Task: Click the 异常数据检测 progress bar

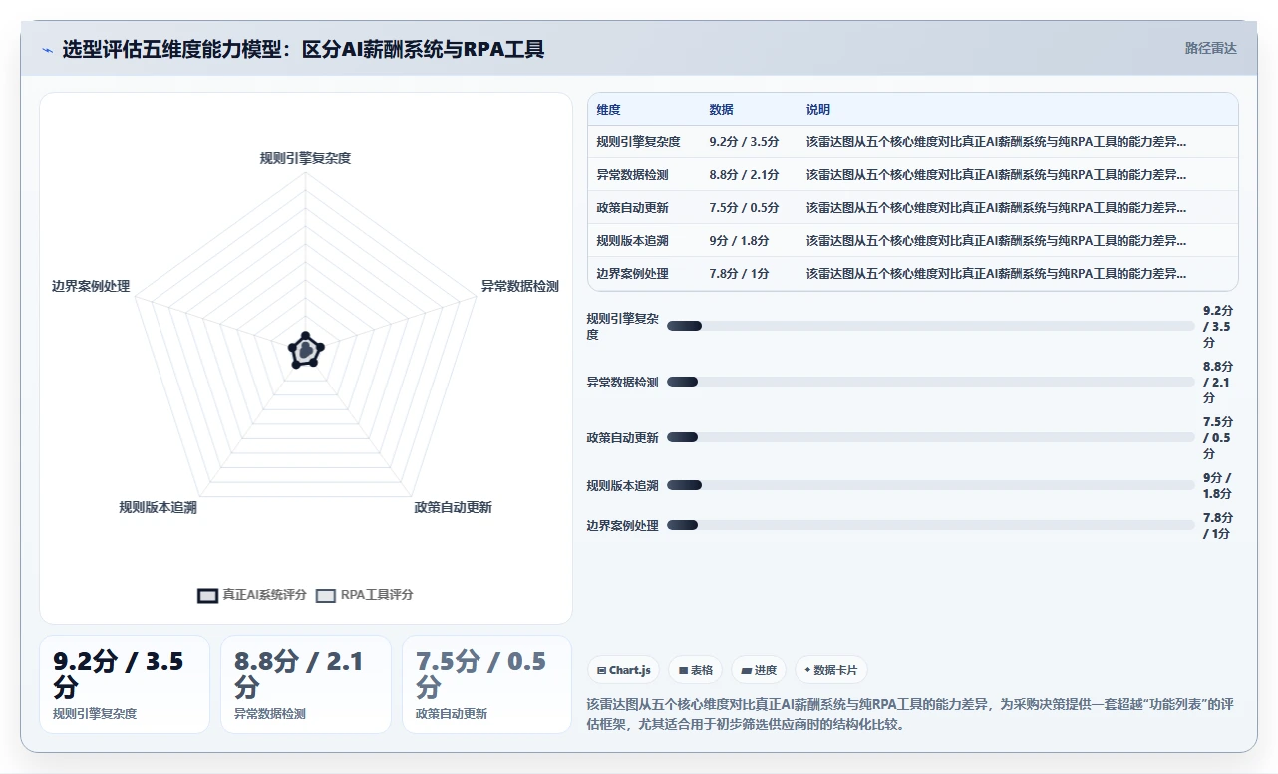Action: (930, 382)
